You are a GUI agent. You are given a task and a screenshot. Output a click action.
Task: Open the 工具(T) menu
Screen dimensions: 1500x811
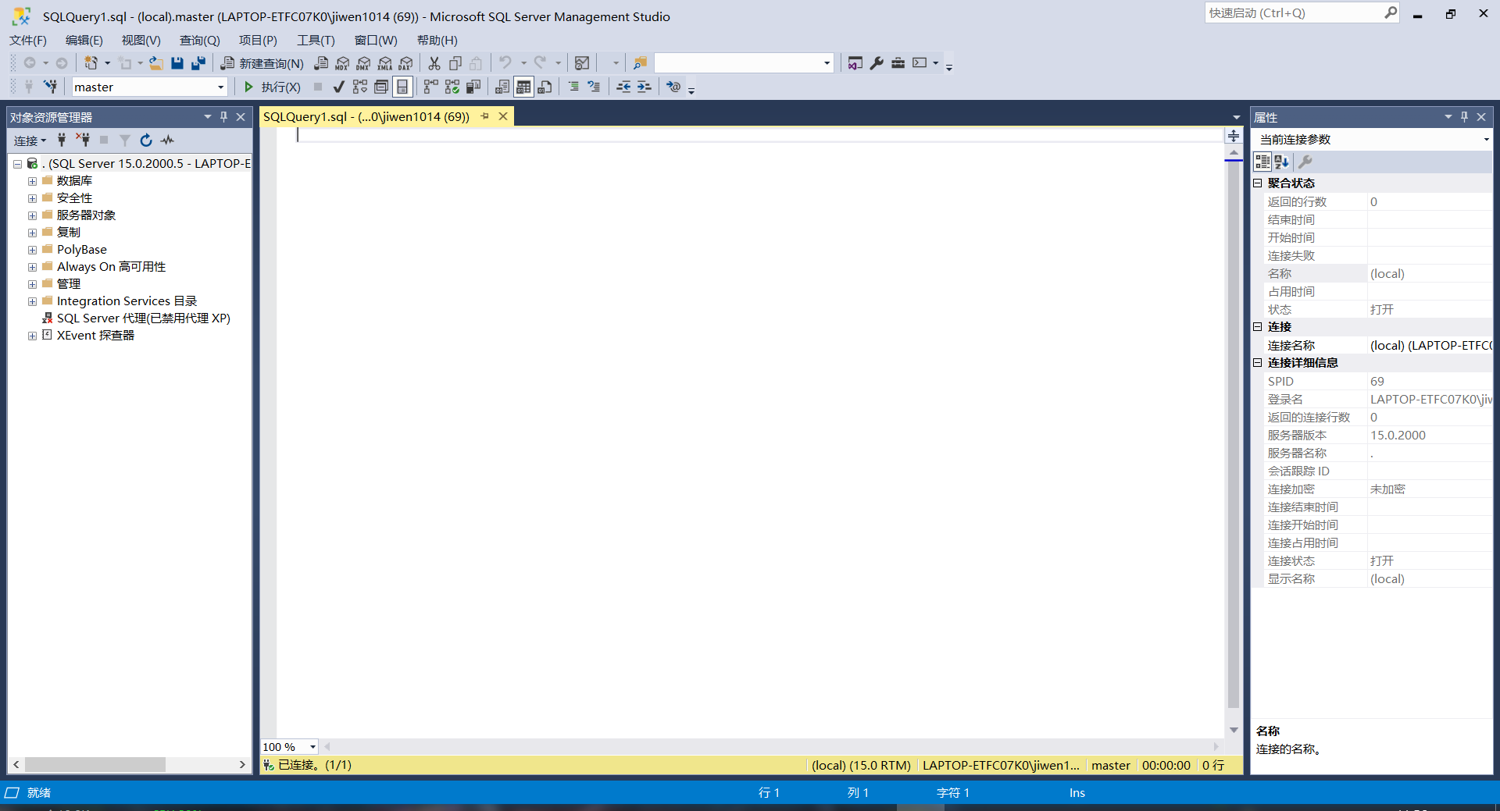coord(316,41)
